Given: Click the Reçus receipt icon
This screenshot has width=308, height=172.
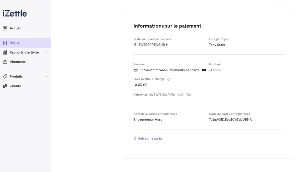Looking at the screenshot, I should click(x=5, y=43).
